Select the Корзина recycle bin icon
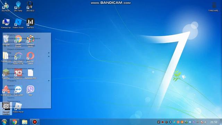Viewport: 222px width, 125px height. [x=6, y=40]
